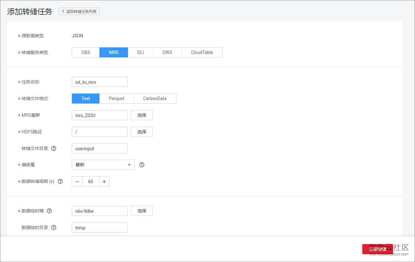This screenshot has height=262, width=415.
Task: Click 返回转储任务列表 back link
Action: [79, 12]
